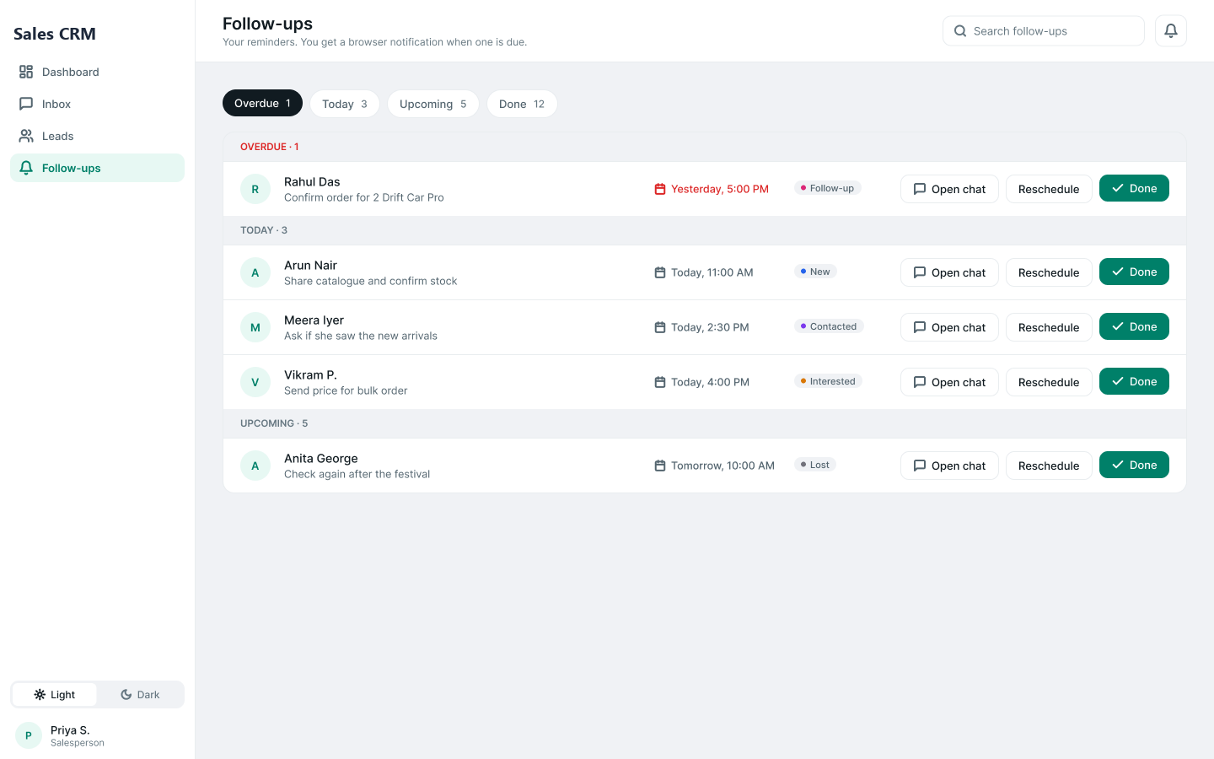This screenshot has width=1214, height=759.
Task: Click Meera Iyer avatar circle
Action: [x=255, y=327]
